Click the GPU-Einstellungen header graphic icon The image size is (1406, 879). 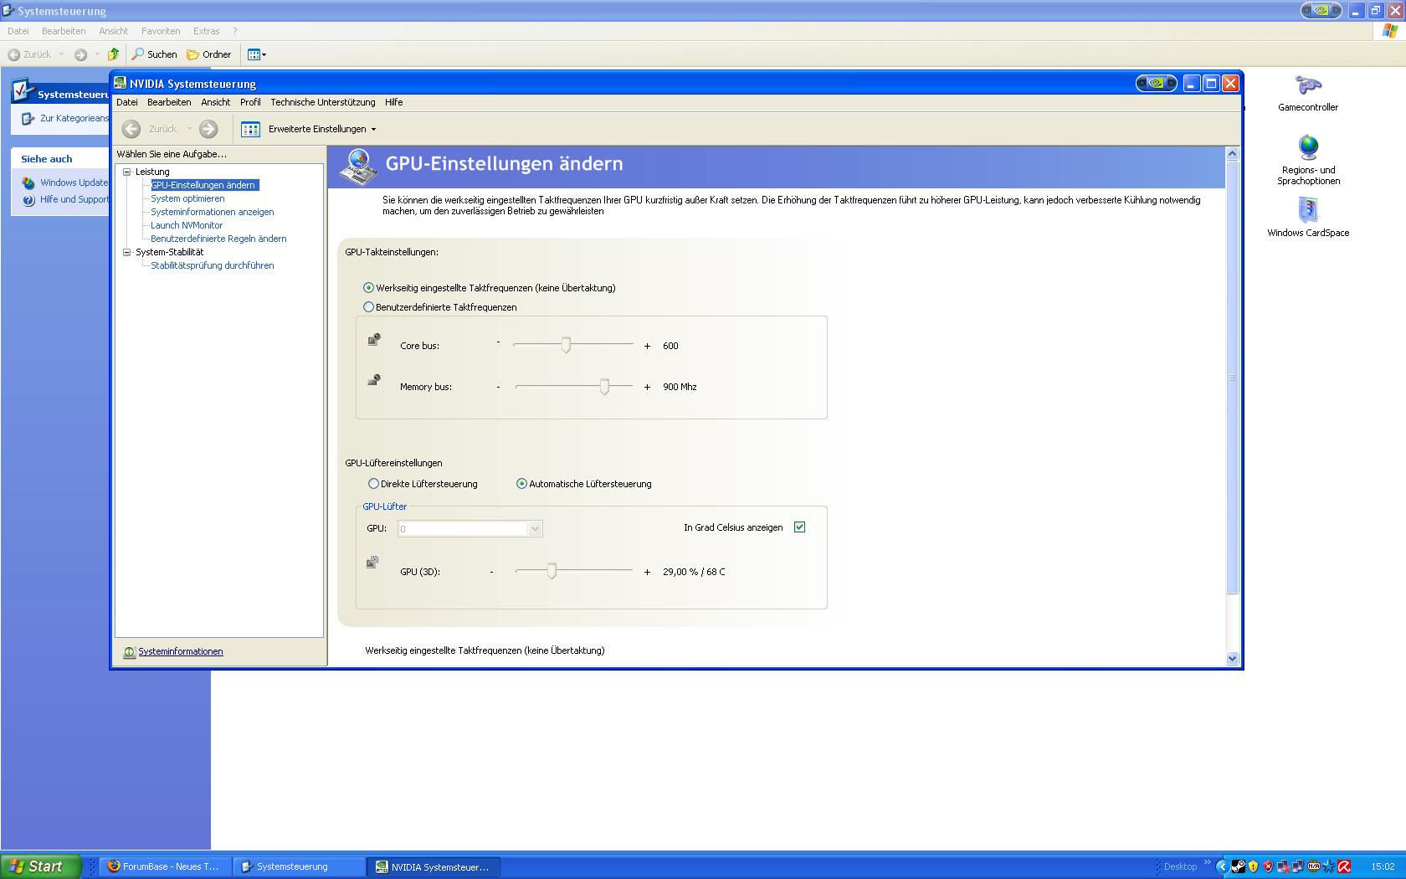coord(358,167)
